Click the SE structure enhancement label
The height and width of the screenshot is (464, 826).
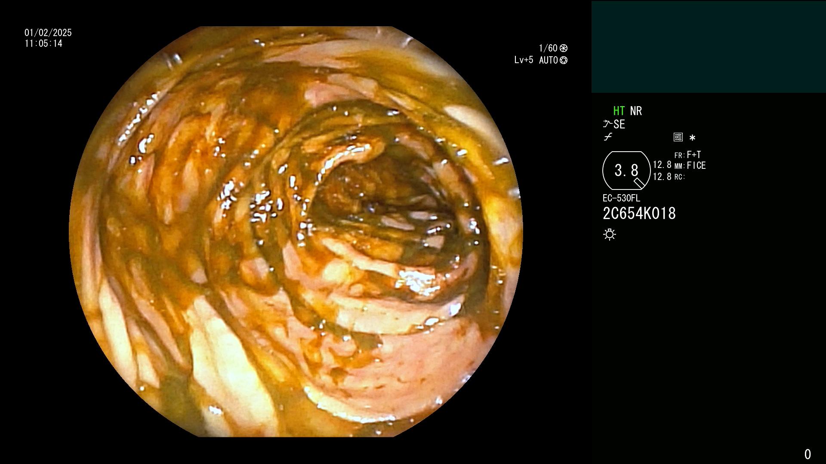tap(619, 125)
